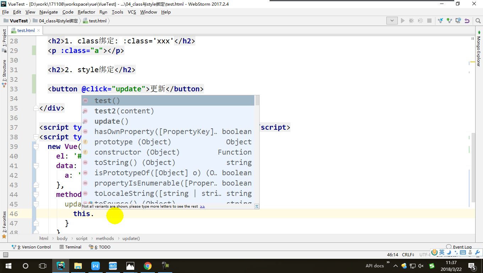Open the TODO tool window

click(x=99, y=247)
